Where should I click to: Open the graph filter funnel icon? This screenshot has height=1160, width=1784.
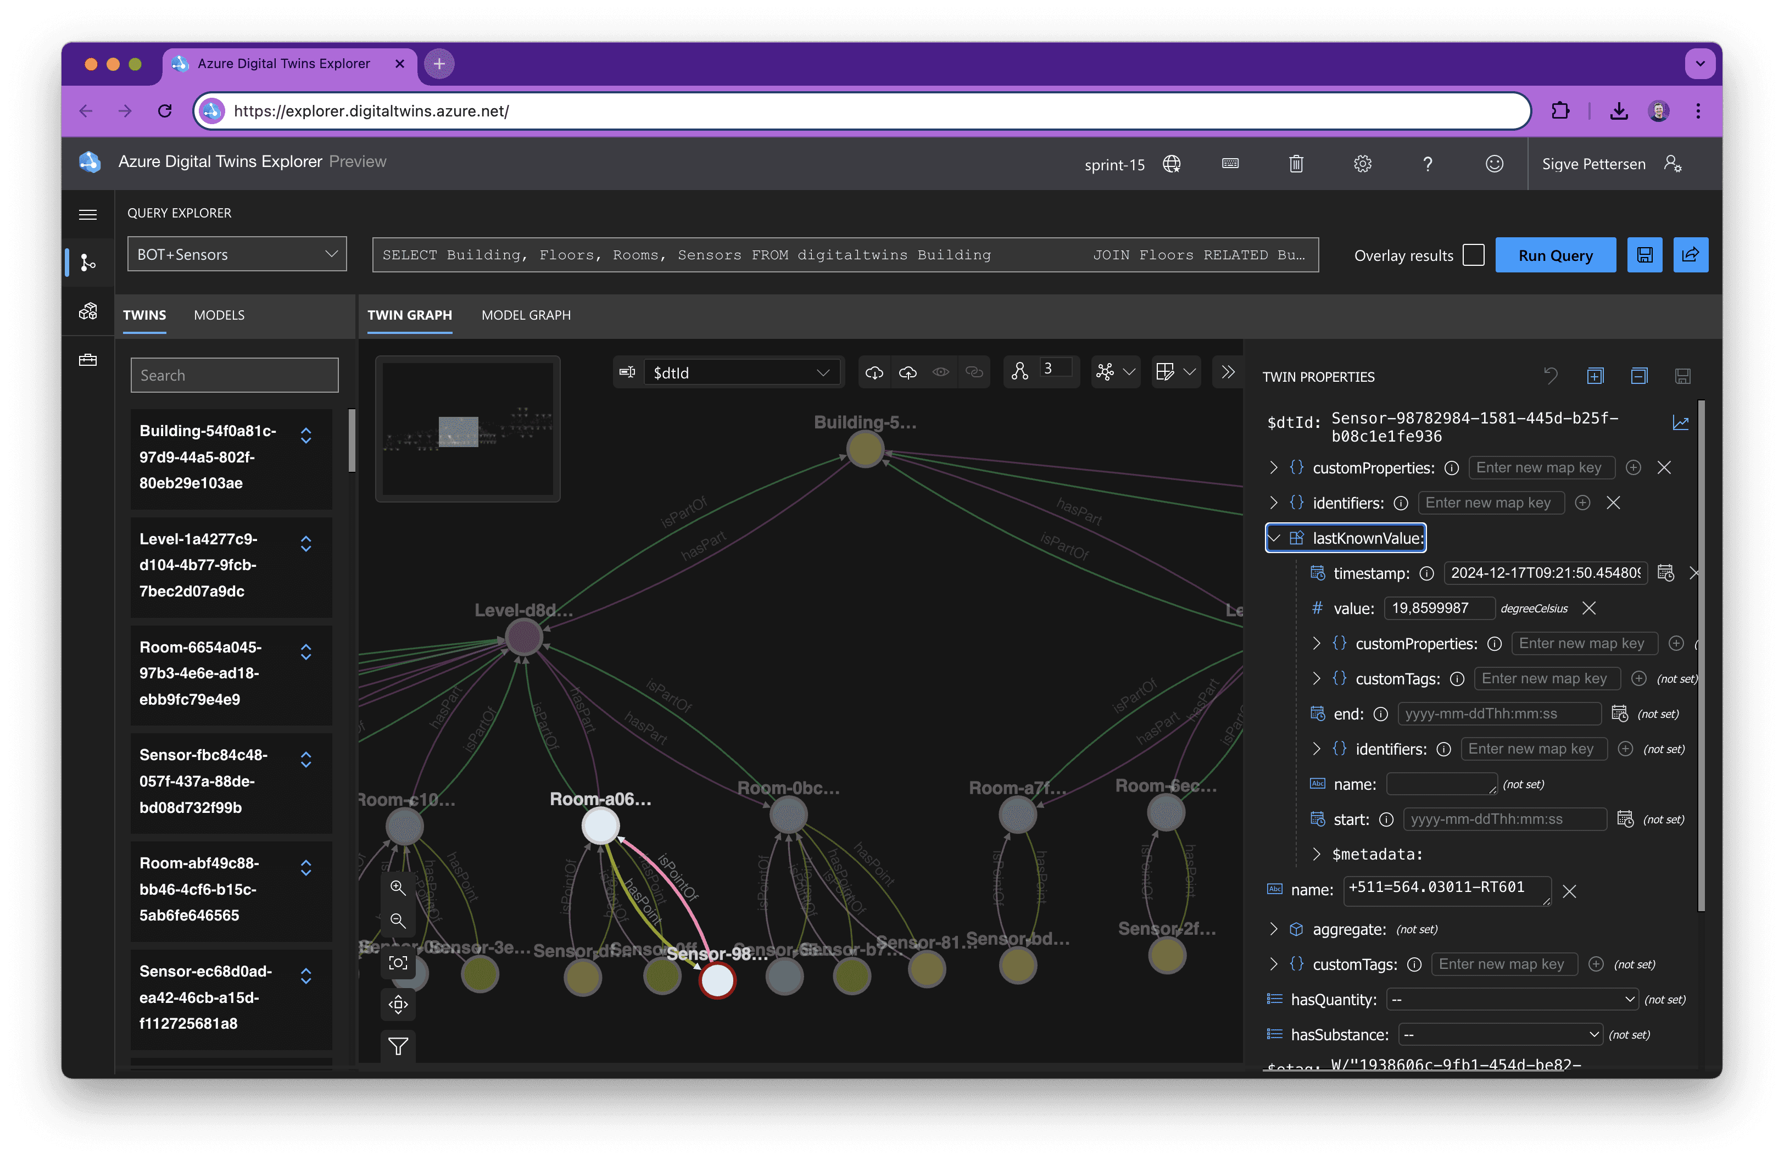click(x=398, y=1045)
